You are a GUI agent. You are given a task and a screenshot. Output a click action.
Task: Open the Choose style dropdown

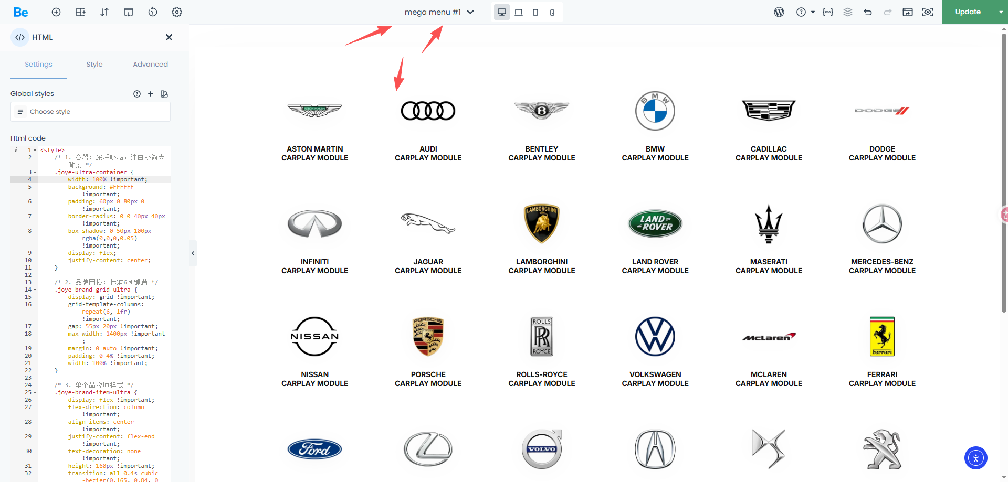point(90,112)
